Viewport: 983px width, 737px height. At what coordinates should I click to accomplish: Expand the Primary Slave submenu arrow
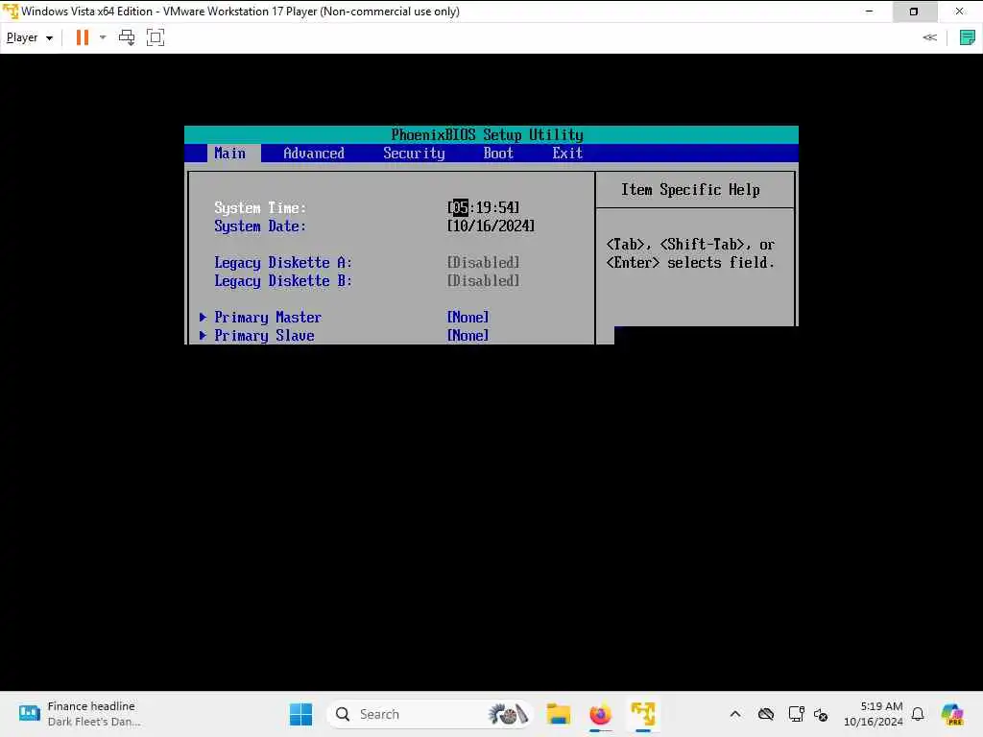pos(204,335)
